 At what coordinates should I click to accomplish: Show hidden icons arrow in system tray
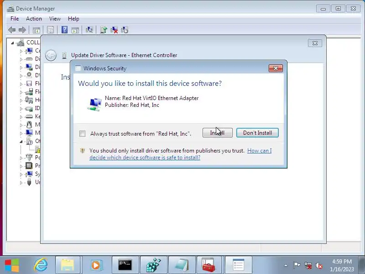[x=286, y=265]
